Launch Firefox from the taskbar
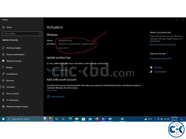Image resolution: width=186 pixels, height=139 pixels. click(x=97, y=119)
